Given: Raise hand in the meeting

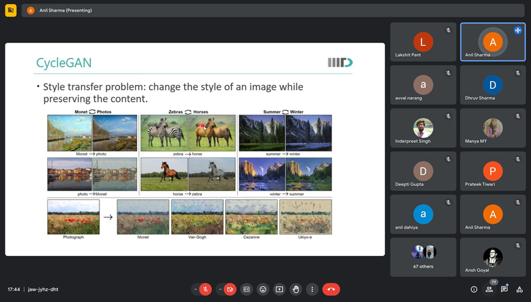Looking at the screenshot, I should click(296, 290).
